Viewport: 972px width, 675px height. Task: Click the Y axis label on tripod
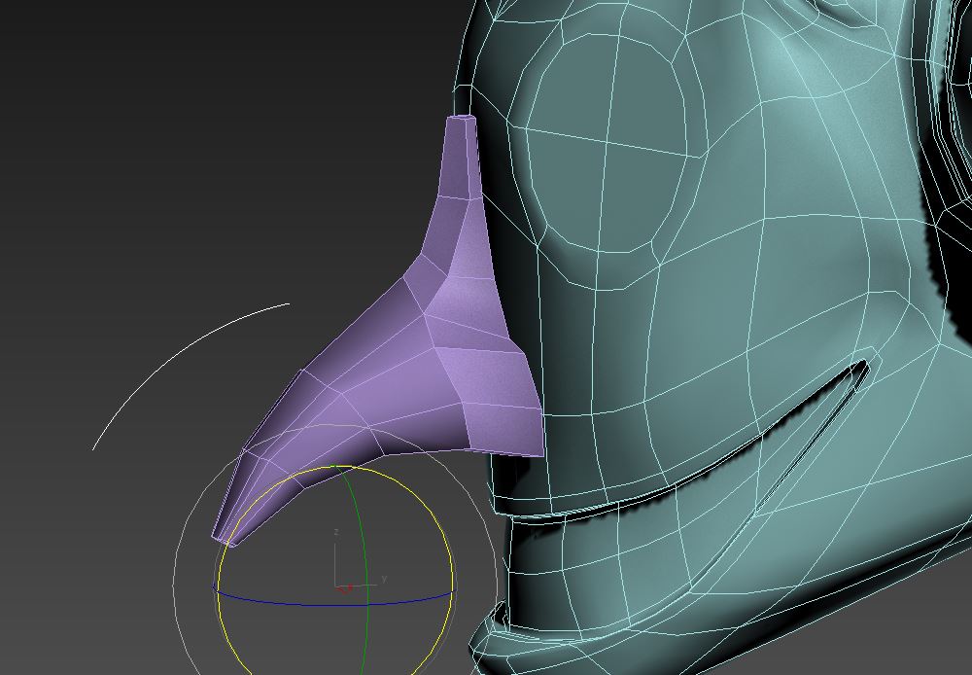click(x=384, y=579)
